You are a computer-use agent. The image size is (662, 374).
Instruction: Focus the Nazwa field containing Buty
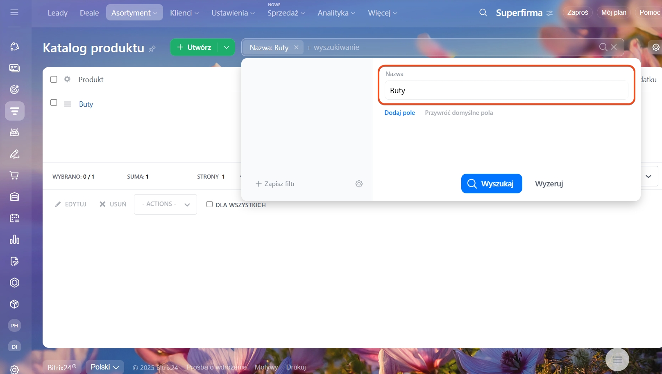tap(506, 90)
